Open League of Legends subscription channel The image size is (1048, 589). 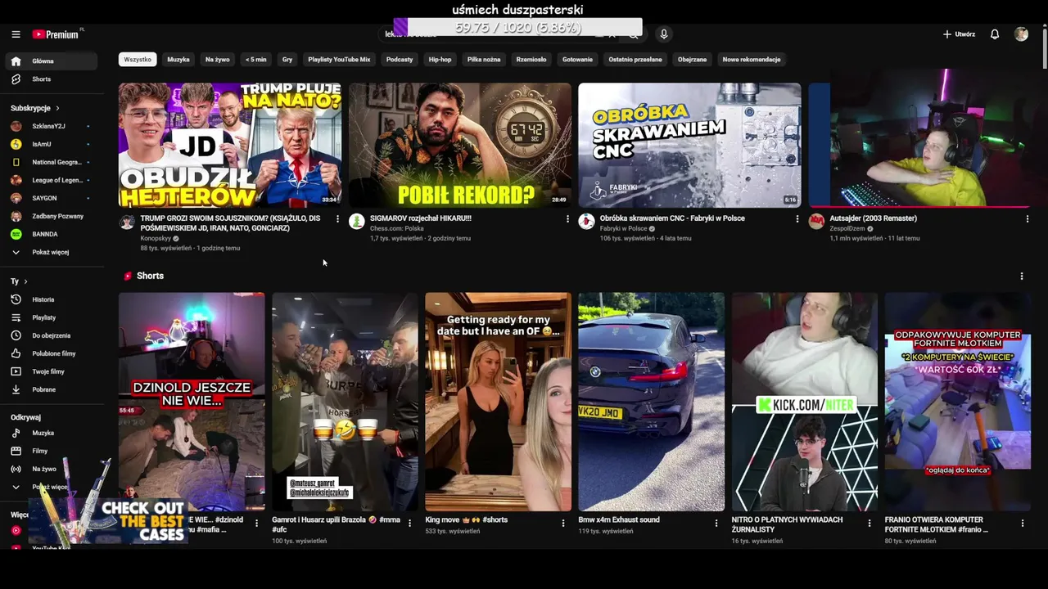(51, 180)
